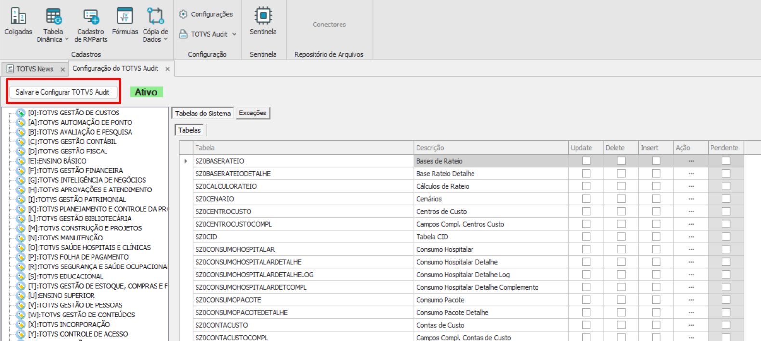This screenshot has height=341, width=761.
Task: Check Update for SZ0CENTROCUSTO row
Action: point(586,212)
